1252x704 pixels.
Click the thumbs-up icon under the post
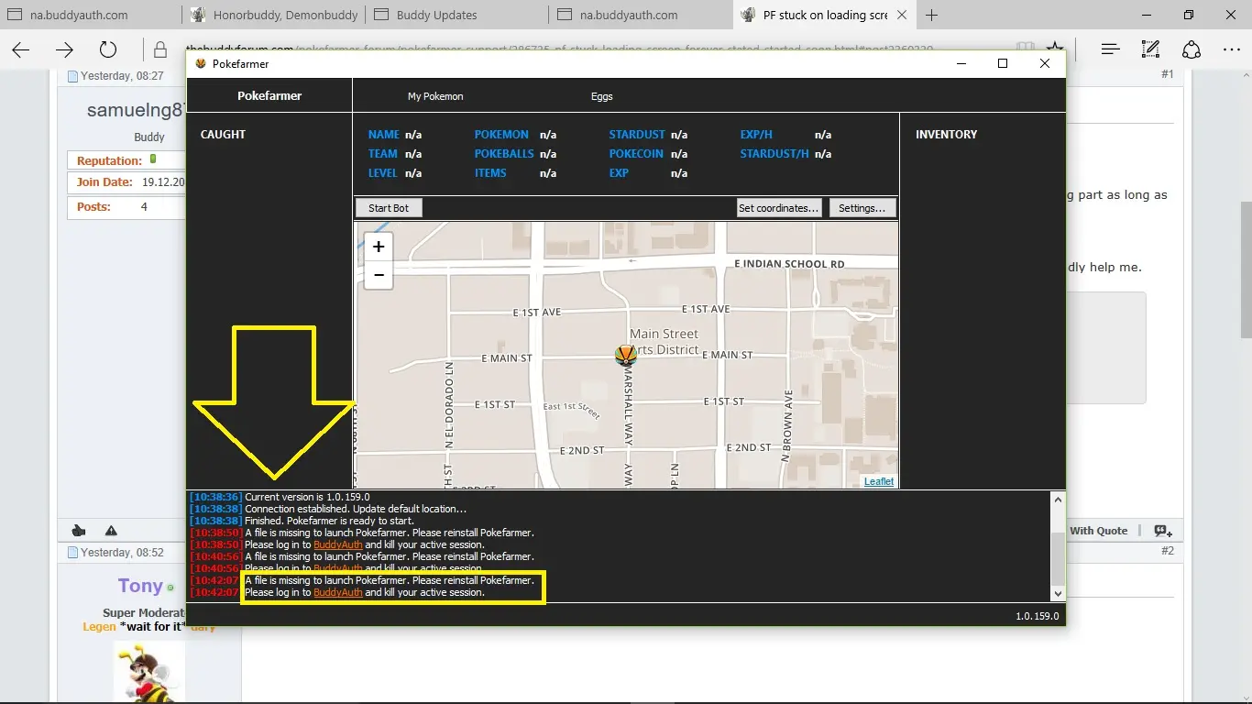pos(79,531)
